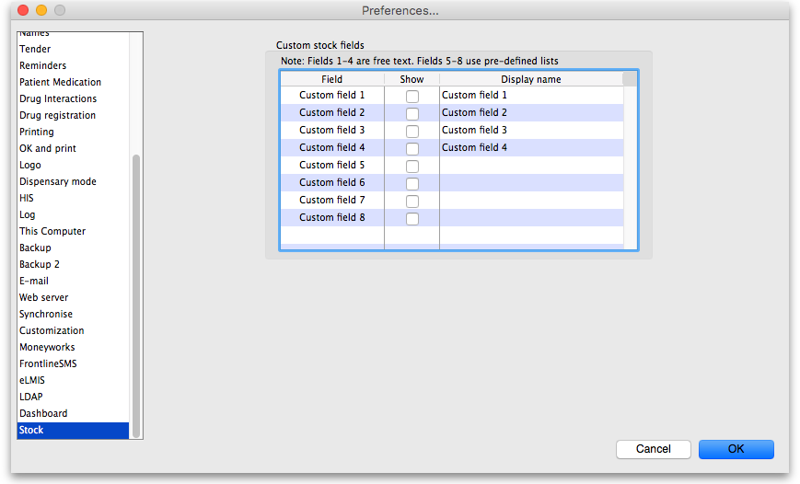Select Drug Interactions in sidebar list
The height and width of the screenshot is (484, 800).
[58, 98]
